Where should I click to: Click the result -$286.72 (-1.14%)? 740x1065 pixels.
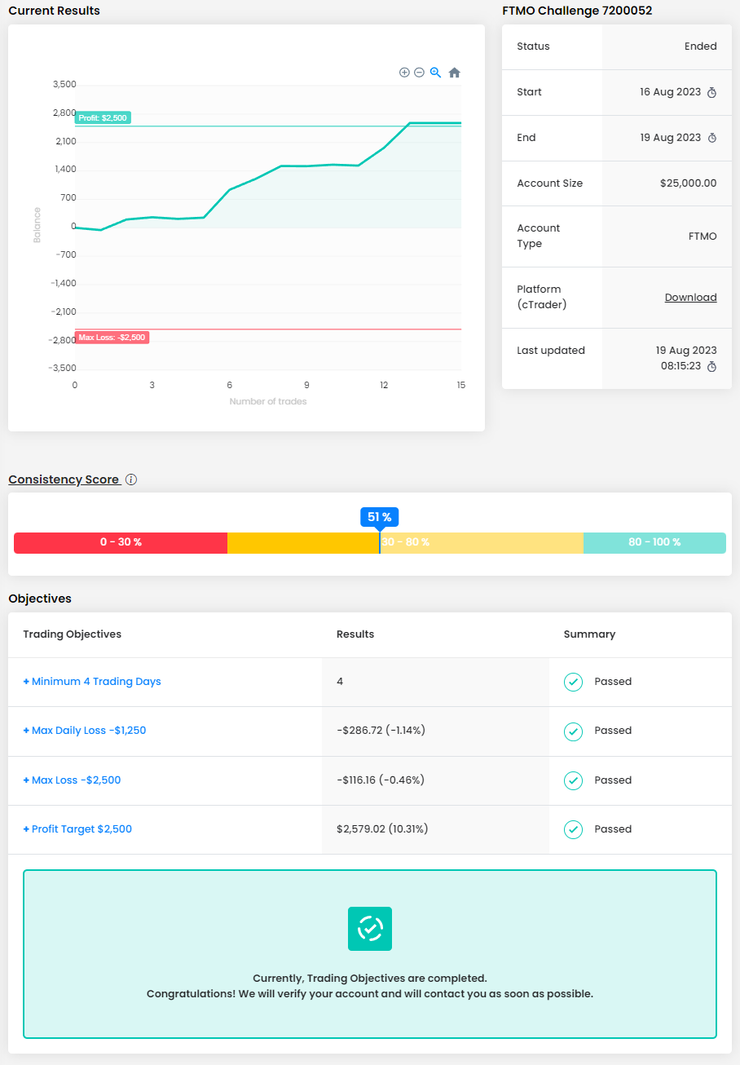tap(381, 731)
